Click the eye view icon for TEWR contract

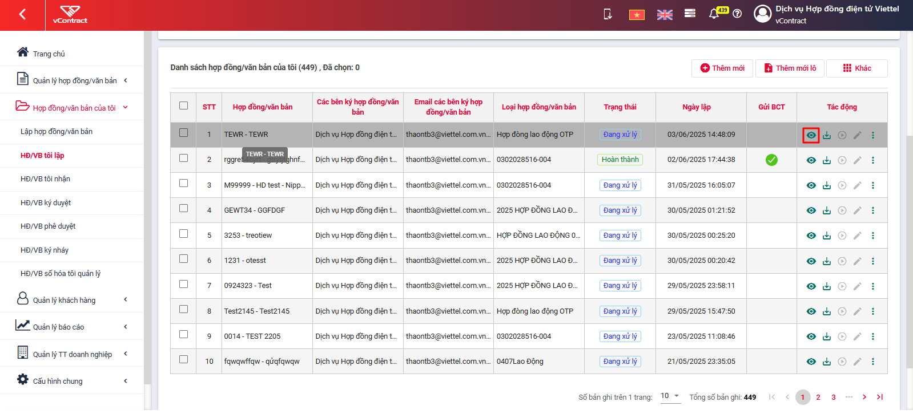(811, 135)
